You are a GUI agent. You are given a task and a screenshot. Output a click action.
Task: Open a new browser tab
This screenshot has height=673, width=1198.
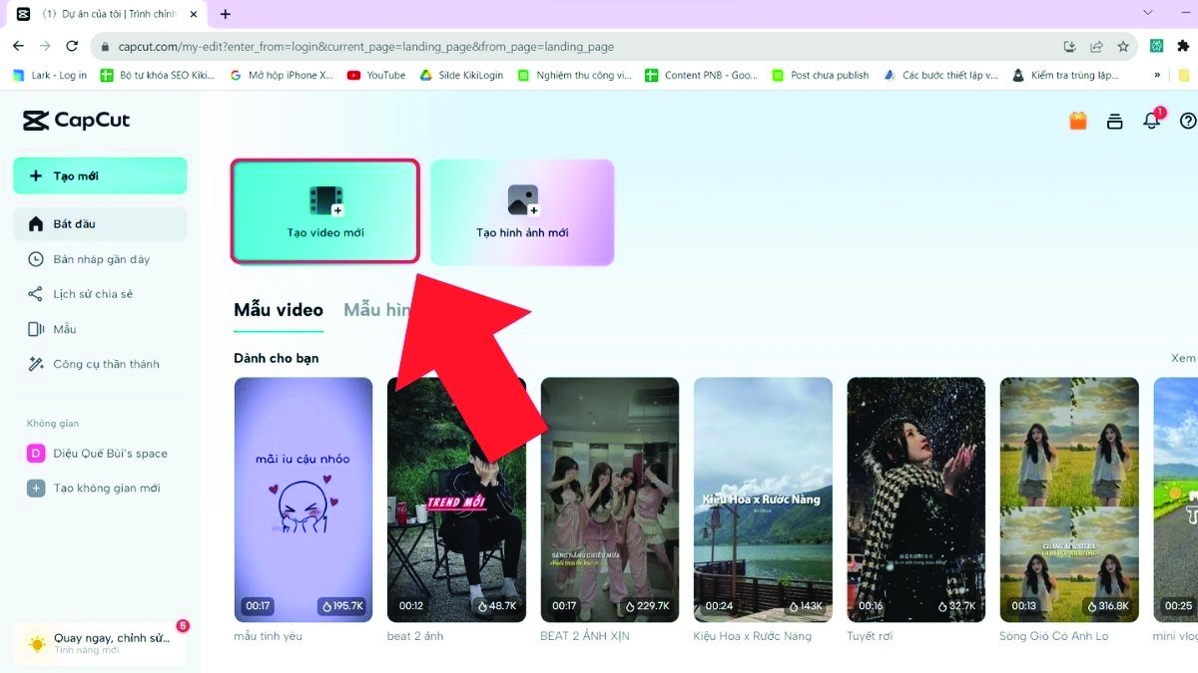click(x=225, y=14)
